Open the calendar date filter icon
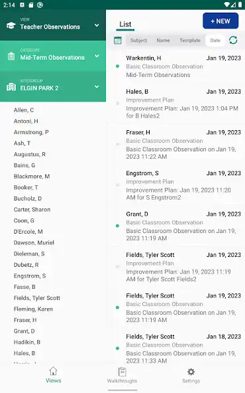The image size is (245, 393). [x=117, y=40]
